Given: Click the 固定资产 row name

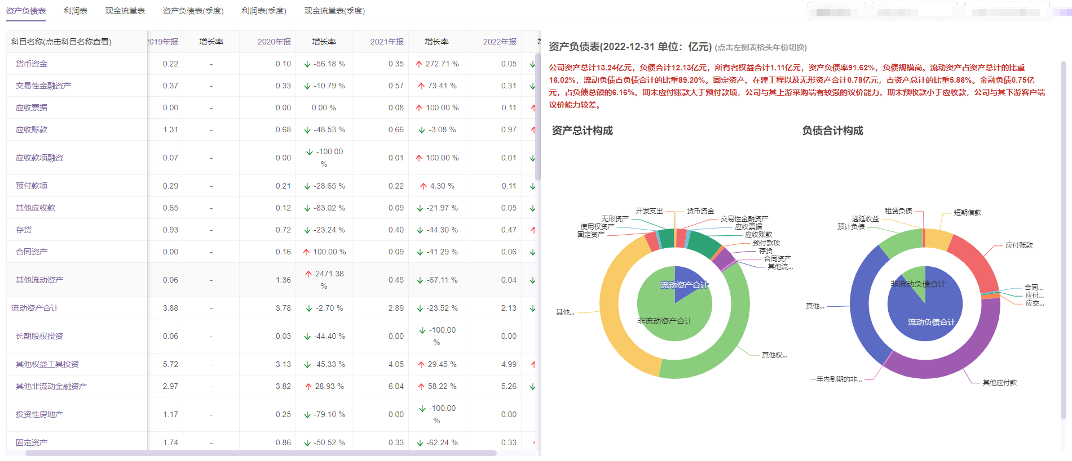Looking at the screenshot, I should (32, 442).
